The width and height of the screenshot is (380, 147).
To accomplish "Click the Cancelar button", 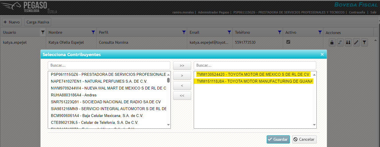I will [304, 139].
